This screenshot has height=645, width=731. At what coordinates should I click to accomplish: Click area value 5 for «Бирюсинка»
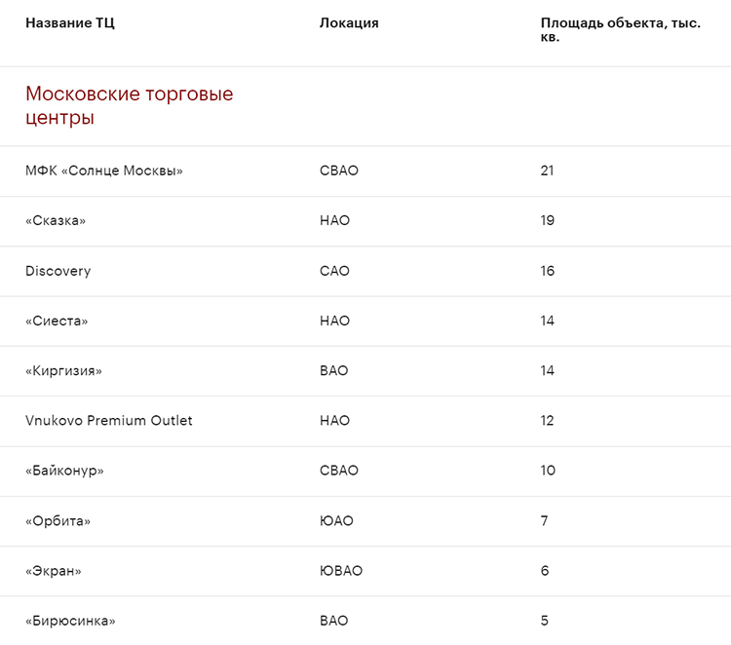pyautogui.click(x=545, y=621)
